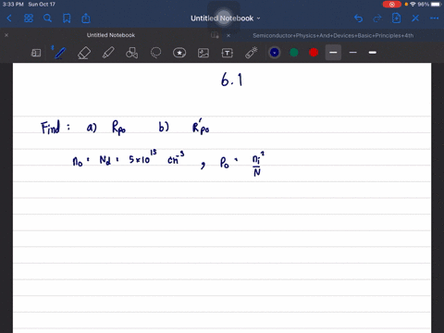
Task: Choose the green pen color
Action: 294,53
